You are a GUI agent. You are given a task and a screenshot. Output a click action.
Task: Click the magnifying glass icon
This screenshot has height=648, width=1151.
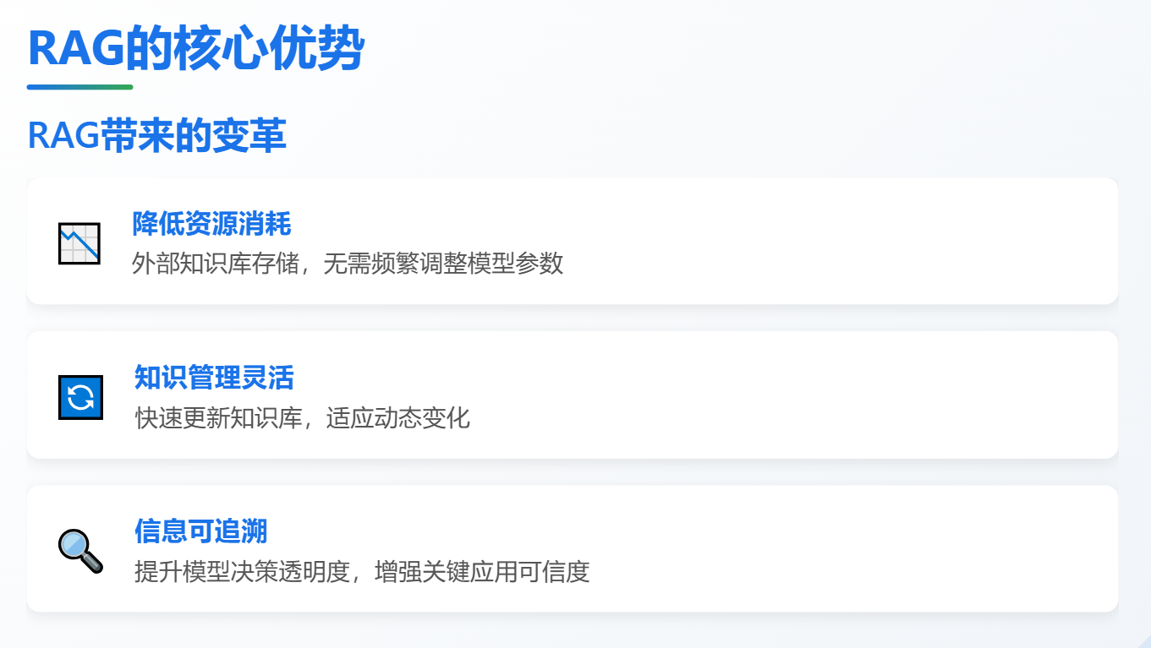pyautogui.click(x=80, y=551)
